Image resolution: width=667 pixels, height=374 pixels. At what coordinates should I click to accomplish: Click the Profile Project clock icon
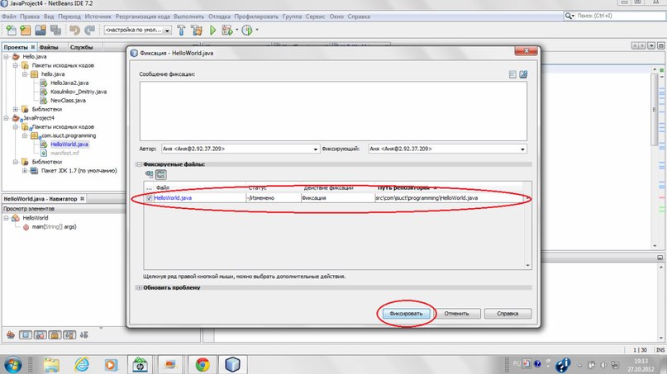pos(247,31)
